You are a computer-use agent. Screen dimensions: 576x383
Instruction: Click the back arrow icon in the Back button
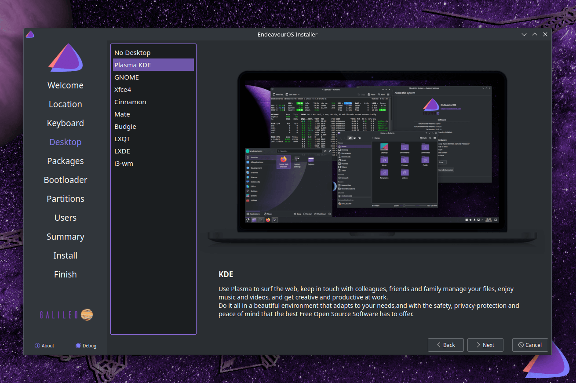438,345
